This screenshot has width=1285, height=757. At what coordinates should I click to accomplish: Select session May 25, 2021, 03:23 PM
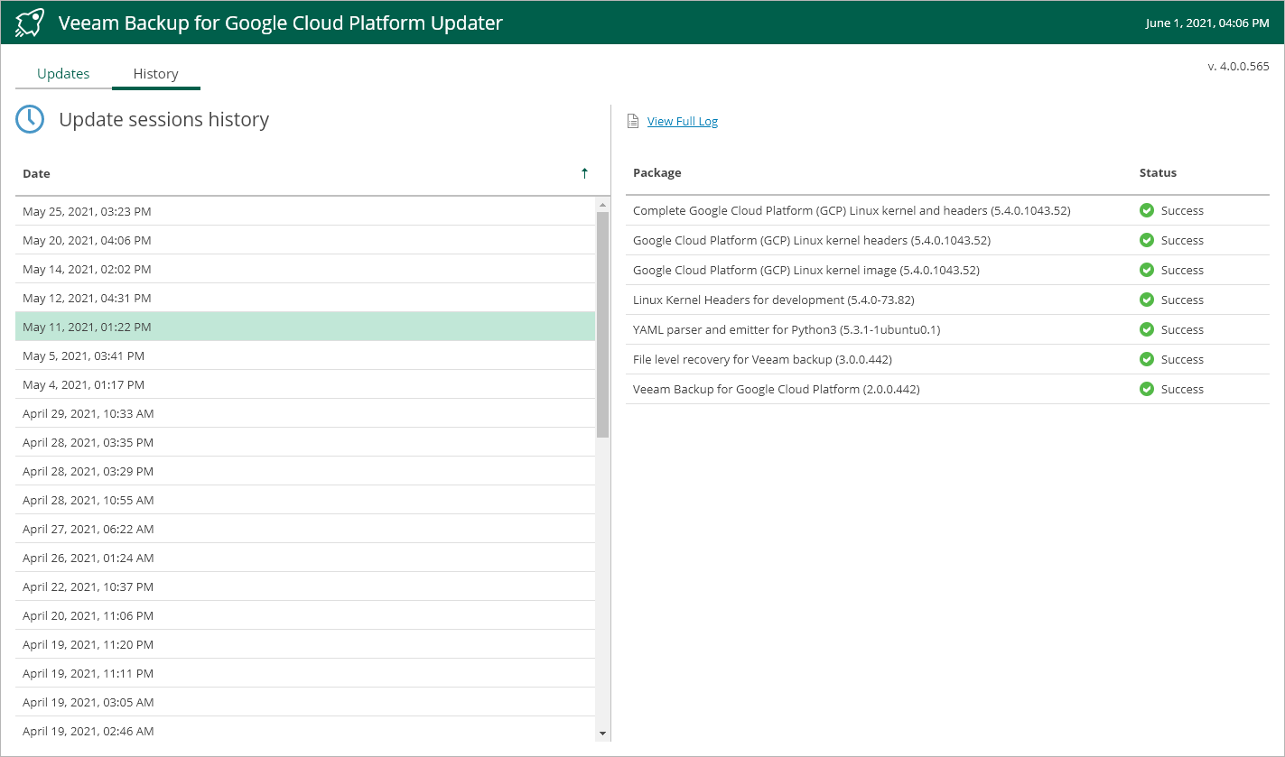(x=305, y=211)
